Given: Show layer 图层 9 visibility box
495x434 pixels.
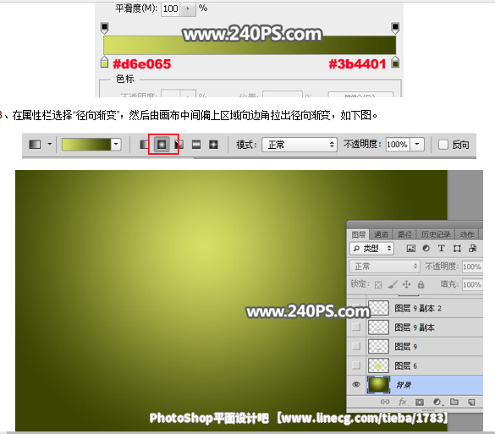Looking at the screenshot, I should point(356,346).
